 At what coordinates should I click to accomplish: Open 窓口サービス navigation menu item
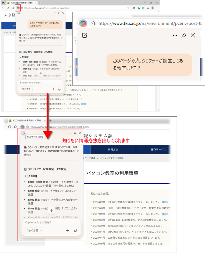pos(158,149)
